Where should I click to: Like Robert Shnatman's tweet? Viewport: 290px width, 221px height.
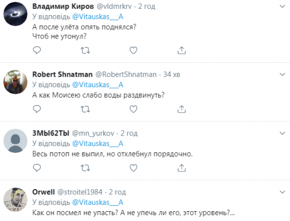click(x=133, y=109)
